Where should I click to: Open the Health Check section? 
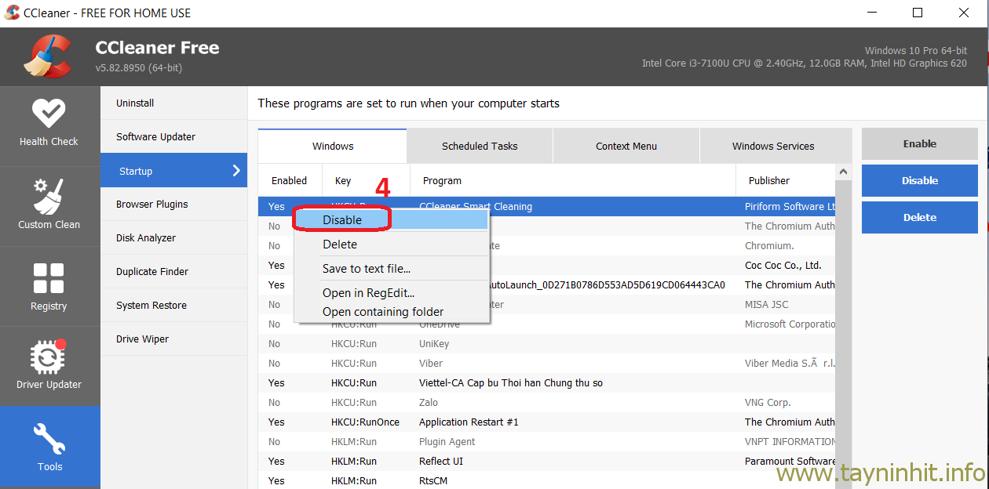[x=49, y=122]
